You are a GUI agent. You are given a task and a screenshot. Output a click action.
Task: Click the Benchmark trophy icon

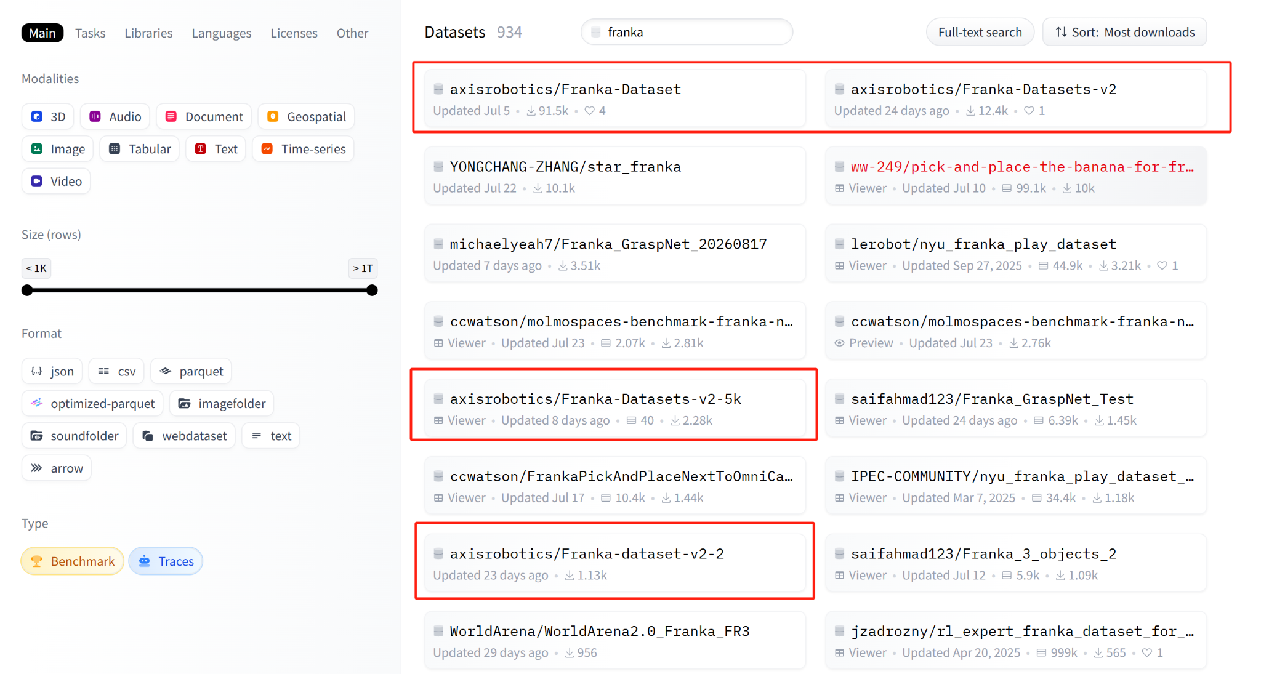tap(37, 561)
